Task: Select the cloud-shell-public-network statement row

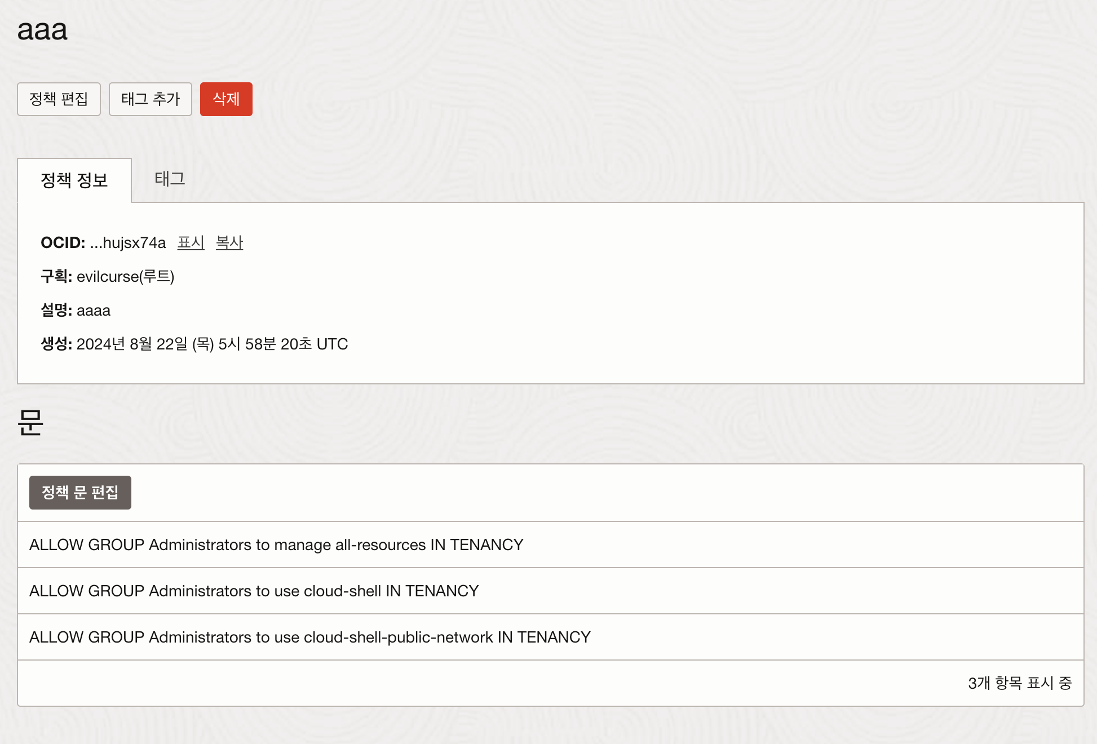Action: pyautogui.click(x=309, y=637)
